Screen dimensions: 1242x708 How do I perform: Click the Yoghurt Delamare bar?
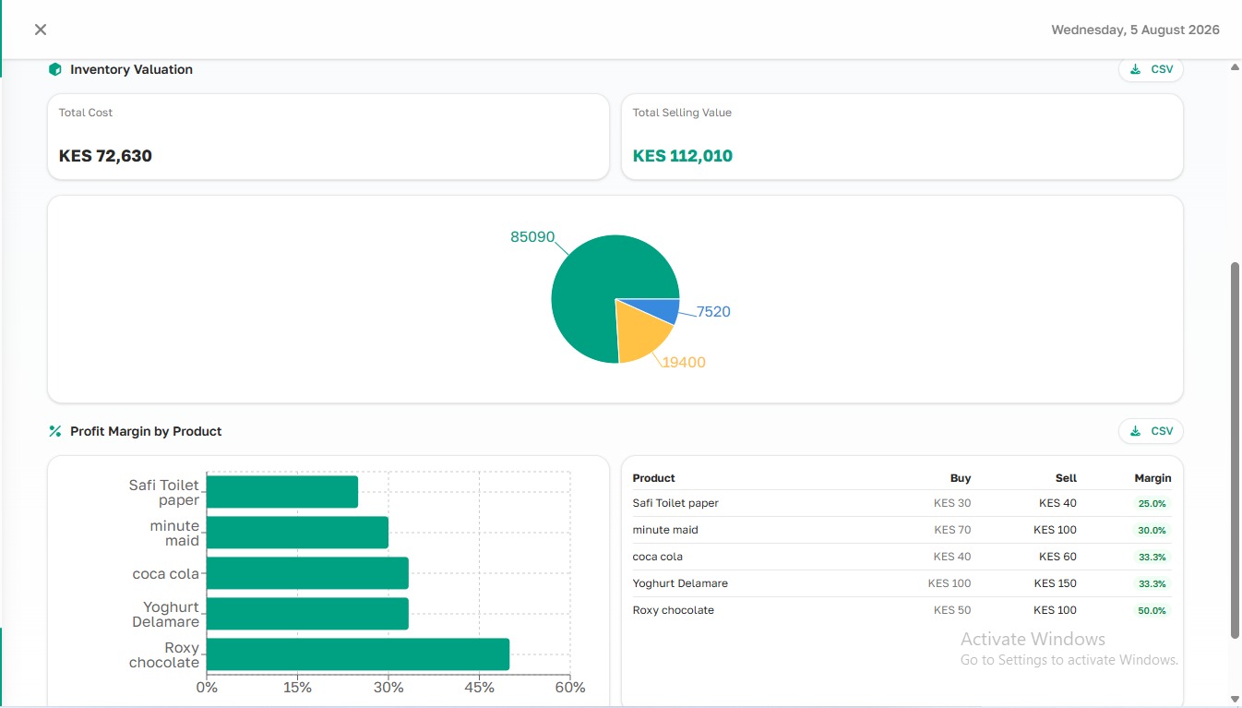pyautogui.click(x=307, y=614)
